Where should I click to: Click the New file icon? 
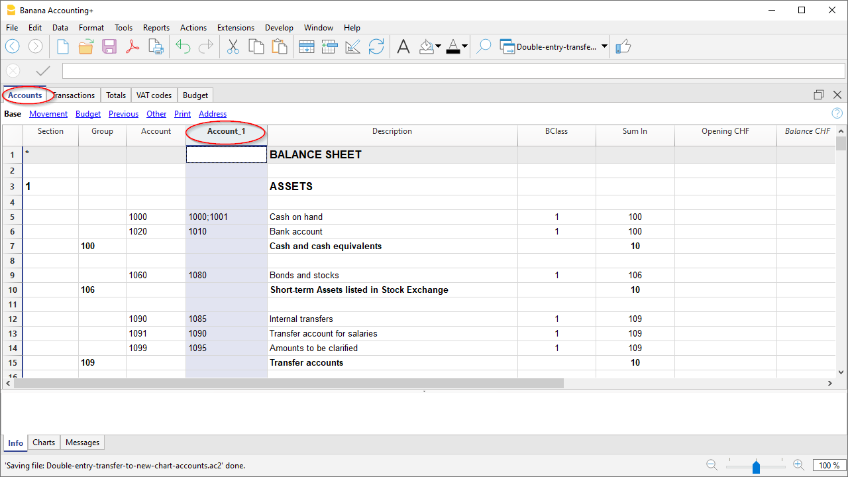click(63, 46)
